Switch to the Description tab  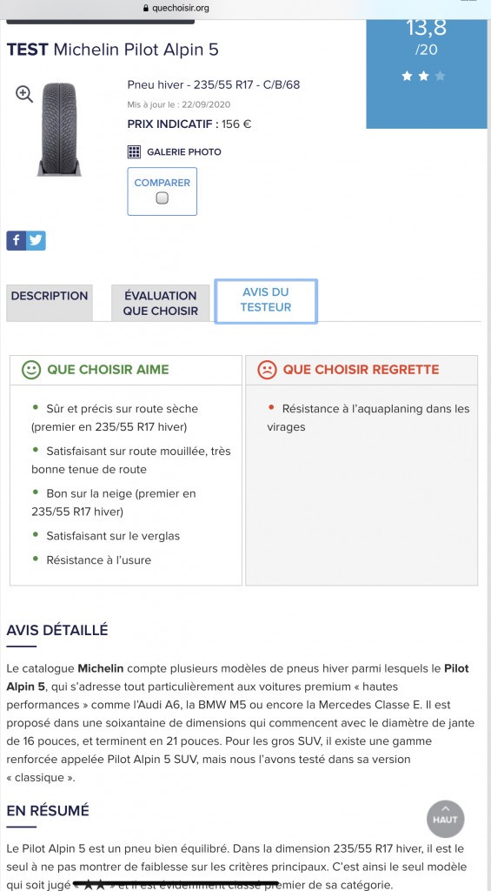[50, 303]
